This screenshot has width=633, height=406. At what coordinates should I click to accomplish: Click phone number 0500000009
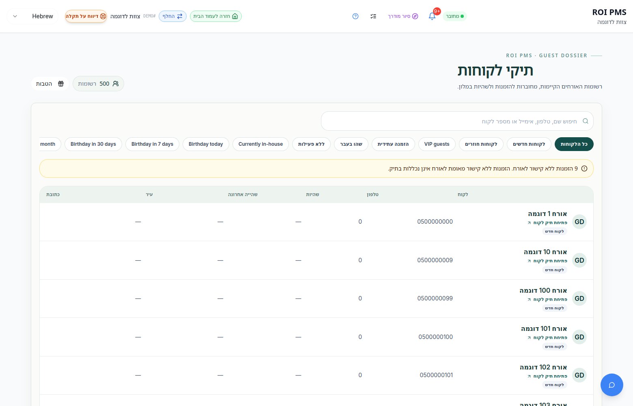435,260
